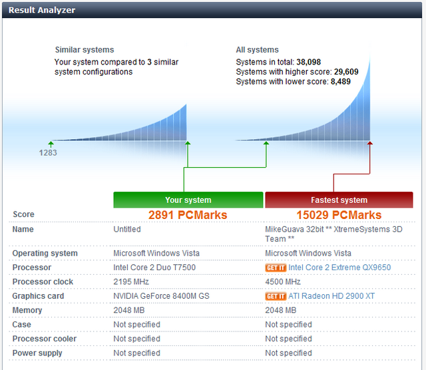Click the All systems distribution chart
Viewport: 426px width, 370px height.
point(303,98)
